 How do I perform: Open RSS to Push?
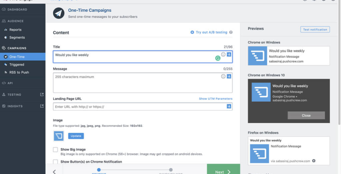coord(19,72)
